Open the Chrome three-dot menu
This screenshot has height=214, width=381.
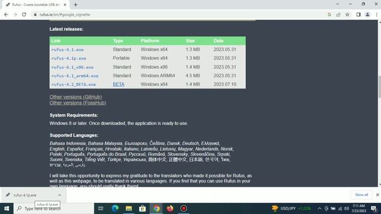(376, 14)
